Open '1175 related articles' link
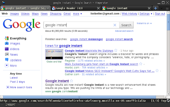 click(x=91, y=61)
